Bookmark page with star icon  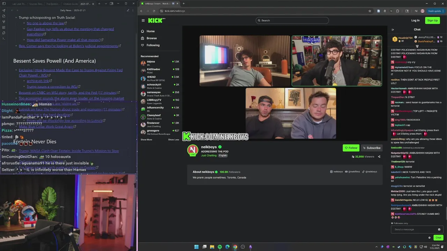[x=370, y=11]
